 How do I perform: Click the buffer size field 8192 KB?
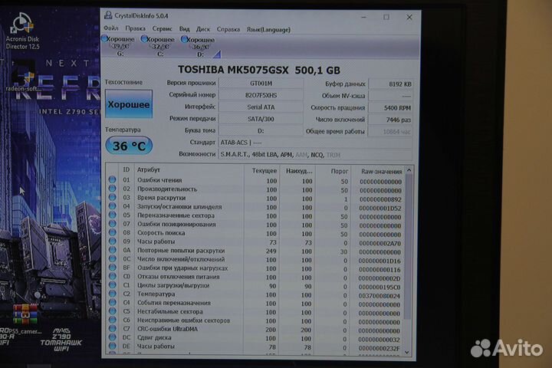coord(390,84)
